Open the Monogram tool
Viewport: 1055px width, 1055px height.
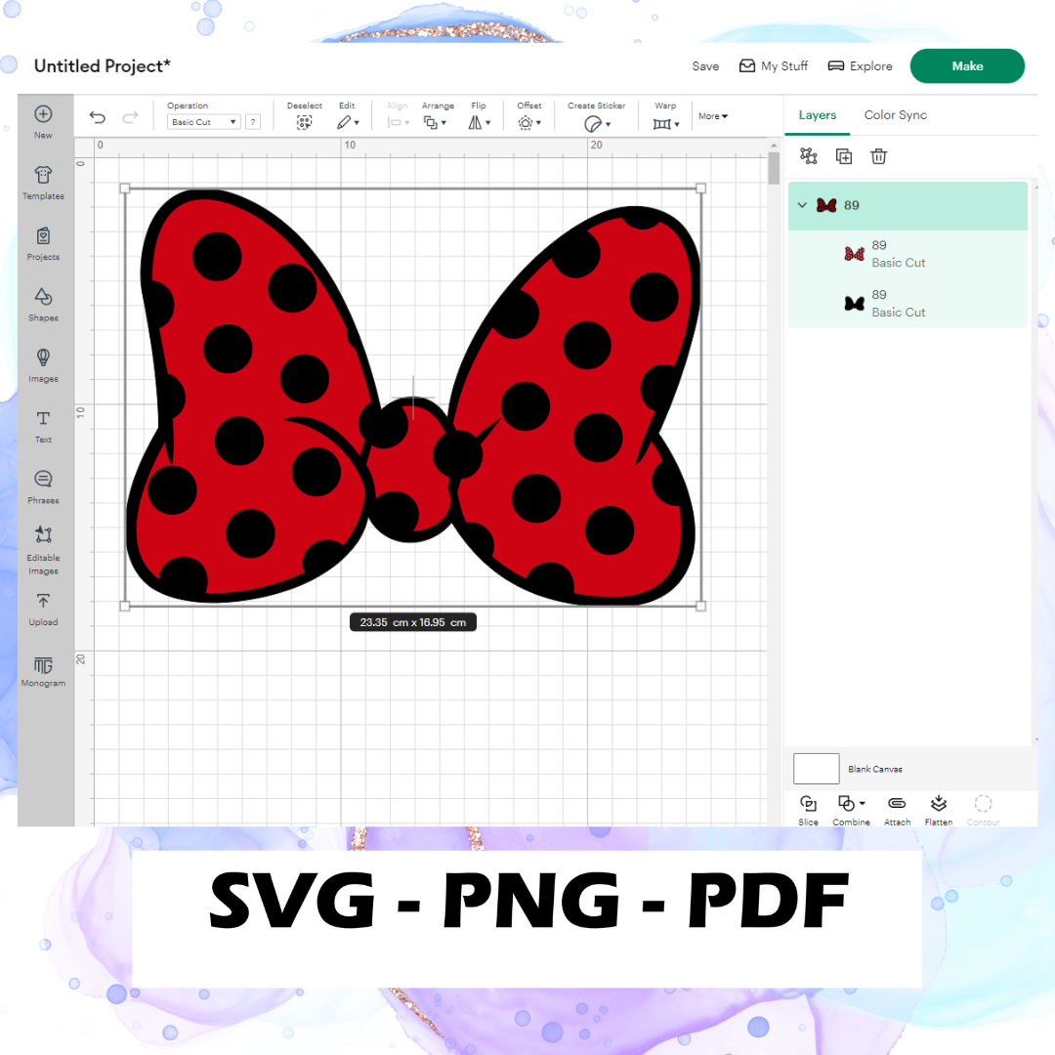pyautogui.click(x=43, y=671)
